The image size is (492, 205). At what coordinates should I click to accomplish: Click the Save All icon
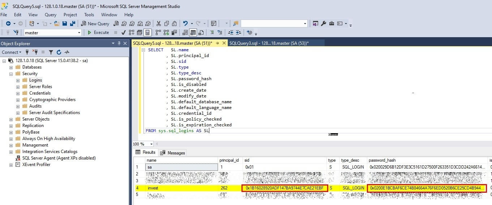pos(73,23)
